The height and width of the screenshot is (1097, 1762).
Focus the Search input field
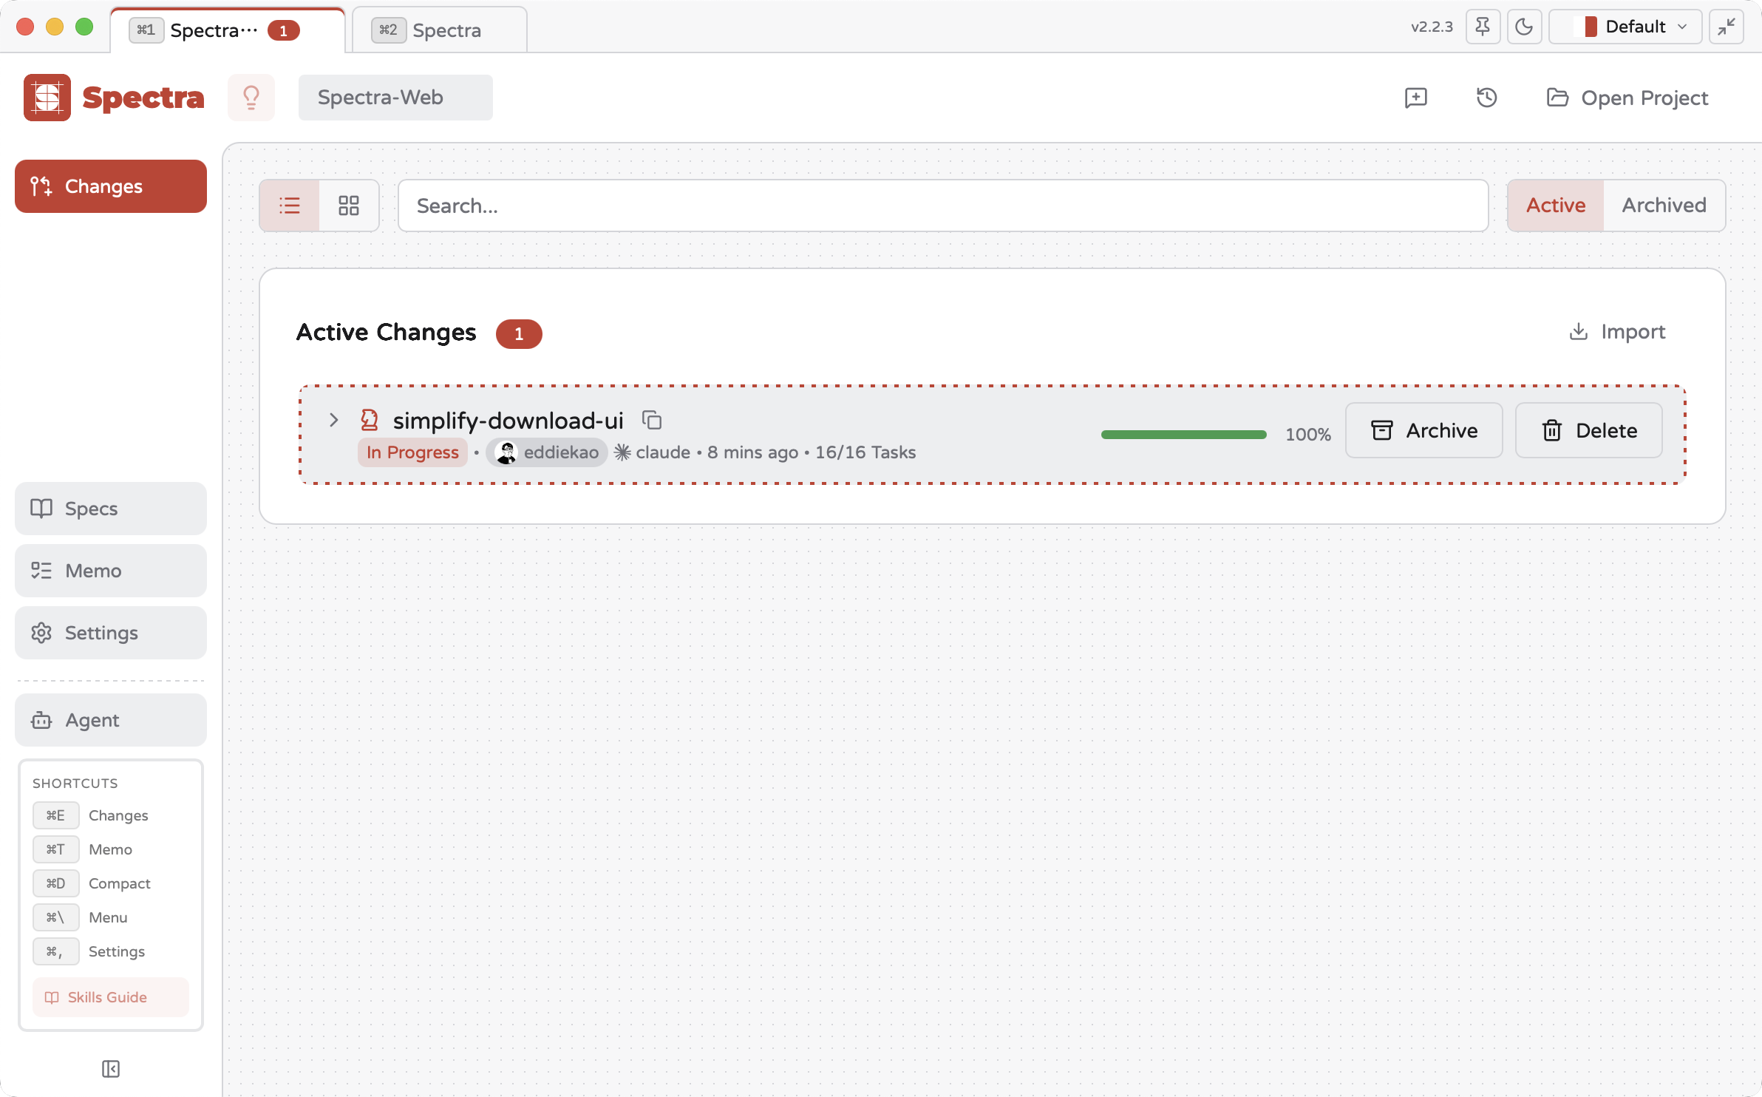(942, 206)
